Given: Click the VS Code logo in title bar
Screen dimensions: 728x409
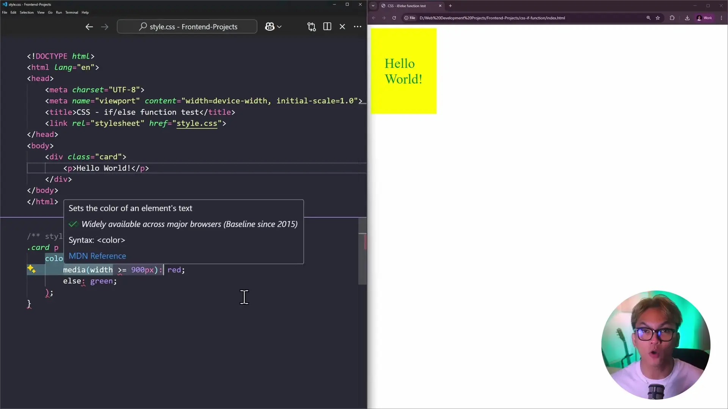Looking at the screenshot, I should (x=5, y=5).
